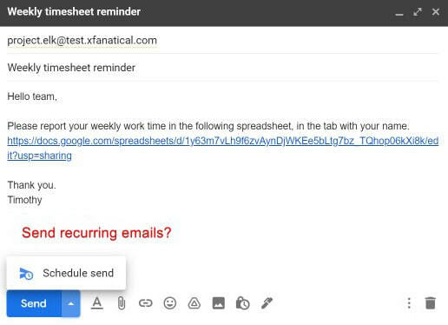The height and width of the screenshot is (325, 448).
Task: Choose Schedule send from the popup
Action: tap(66, 273)
